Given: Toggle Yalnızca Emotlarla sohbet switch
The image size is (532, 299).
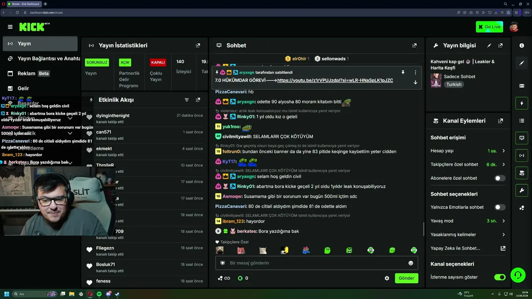Looking at the screenshot, I should [x=500, y=207].
